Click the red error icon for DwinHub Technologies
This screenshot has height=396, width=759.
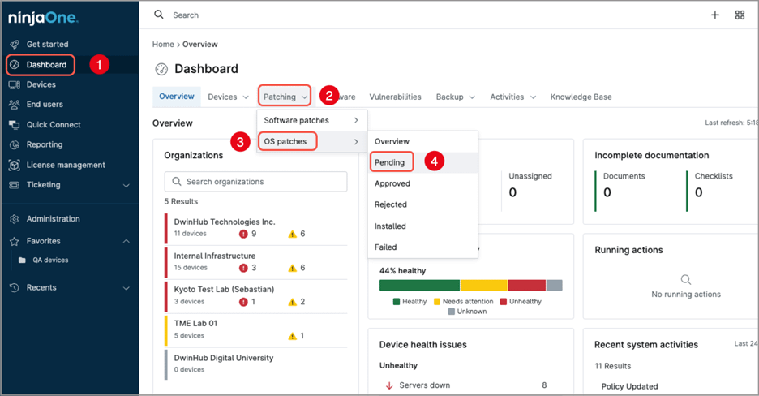tap(243, 234)
